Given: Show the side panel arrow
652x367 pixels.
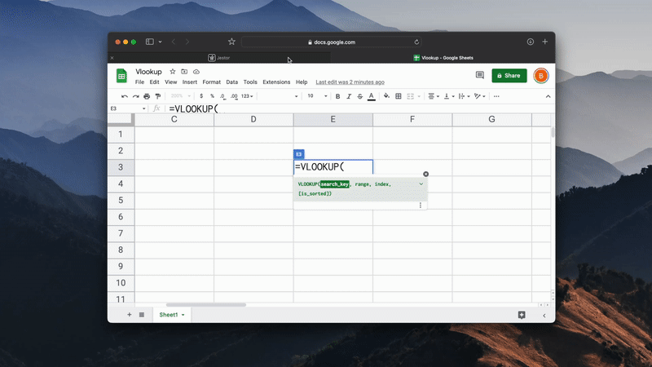Looking at the screenshot, I should [x=544, y=316].
